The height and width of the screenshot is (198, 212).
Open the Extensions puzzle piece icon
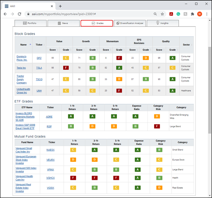pos(192,14)
